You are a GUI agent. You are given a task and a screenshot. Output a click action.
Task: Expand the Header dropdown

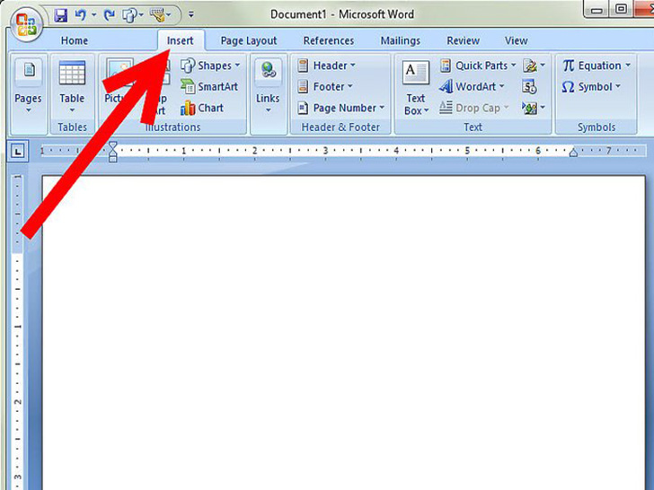(327, 66)
